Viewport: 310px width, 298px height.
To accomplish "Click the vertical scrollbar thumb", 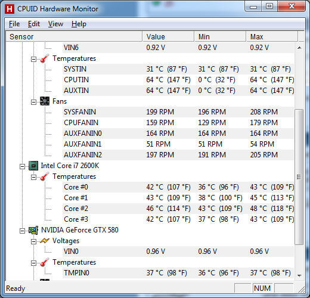I will click(299, 177).
